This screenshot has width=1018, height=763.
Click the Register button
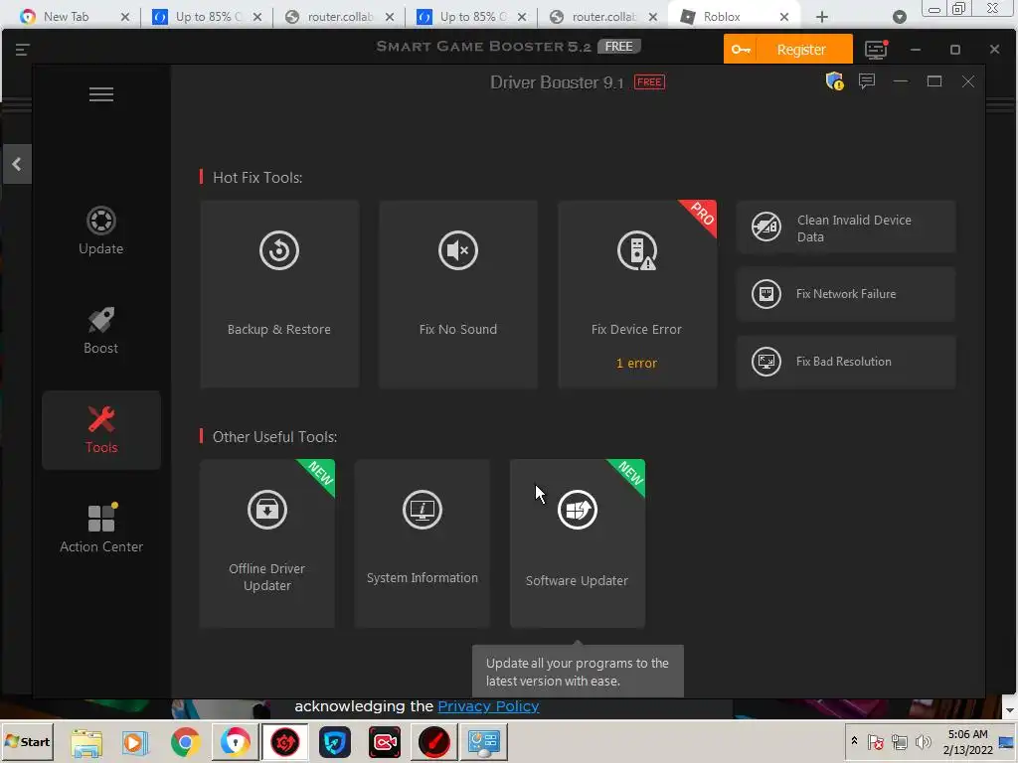[x=801, y=50]
